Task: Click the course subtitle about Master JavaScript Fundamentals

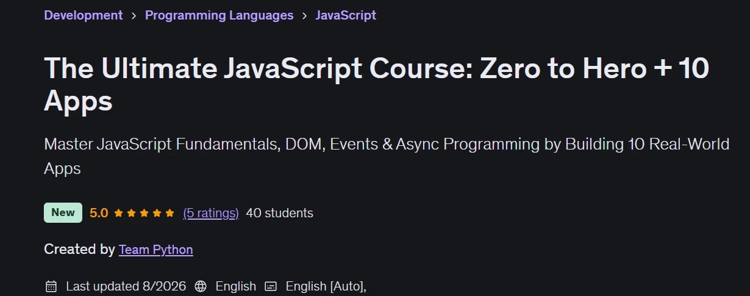Action: click(x=387, y=156)
